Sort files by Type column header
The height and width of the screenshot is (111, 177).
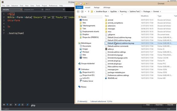pos(159,16)
